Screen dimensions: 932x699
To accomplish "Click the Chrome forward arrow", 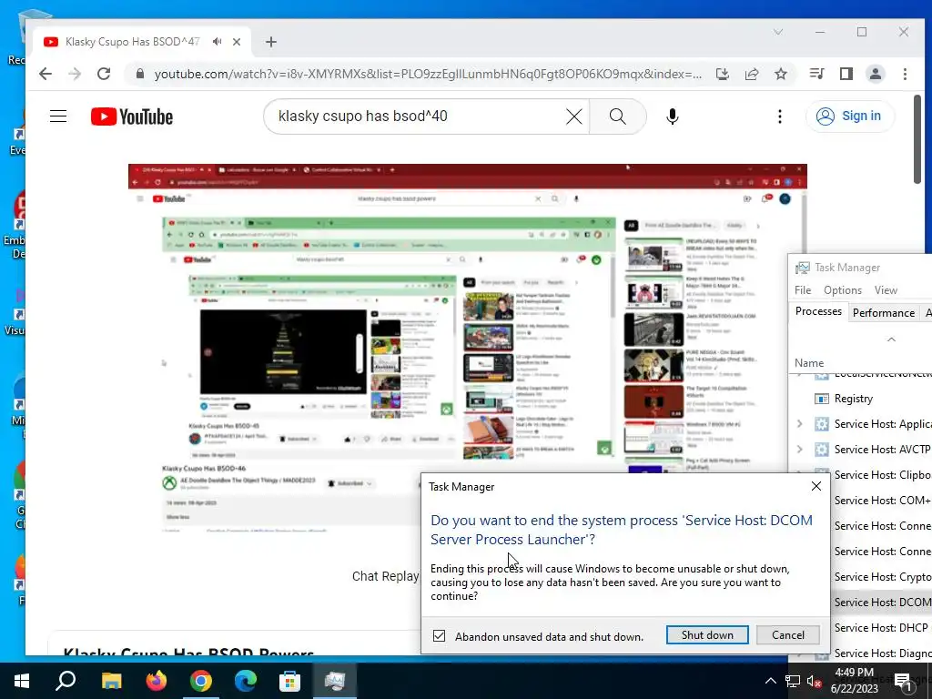I will 75,74.
